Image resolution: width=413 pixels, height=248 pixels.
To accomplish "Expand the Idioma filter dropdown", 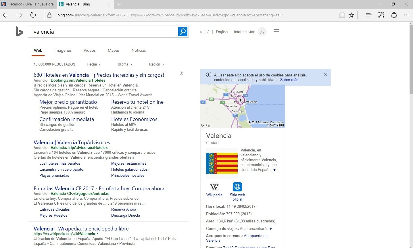I will tap(125, 64).
